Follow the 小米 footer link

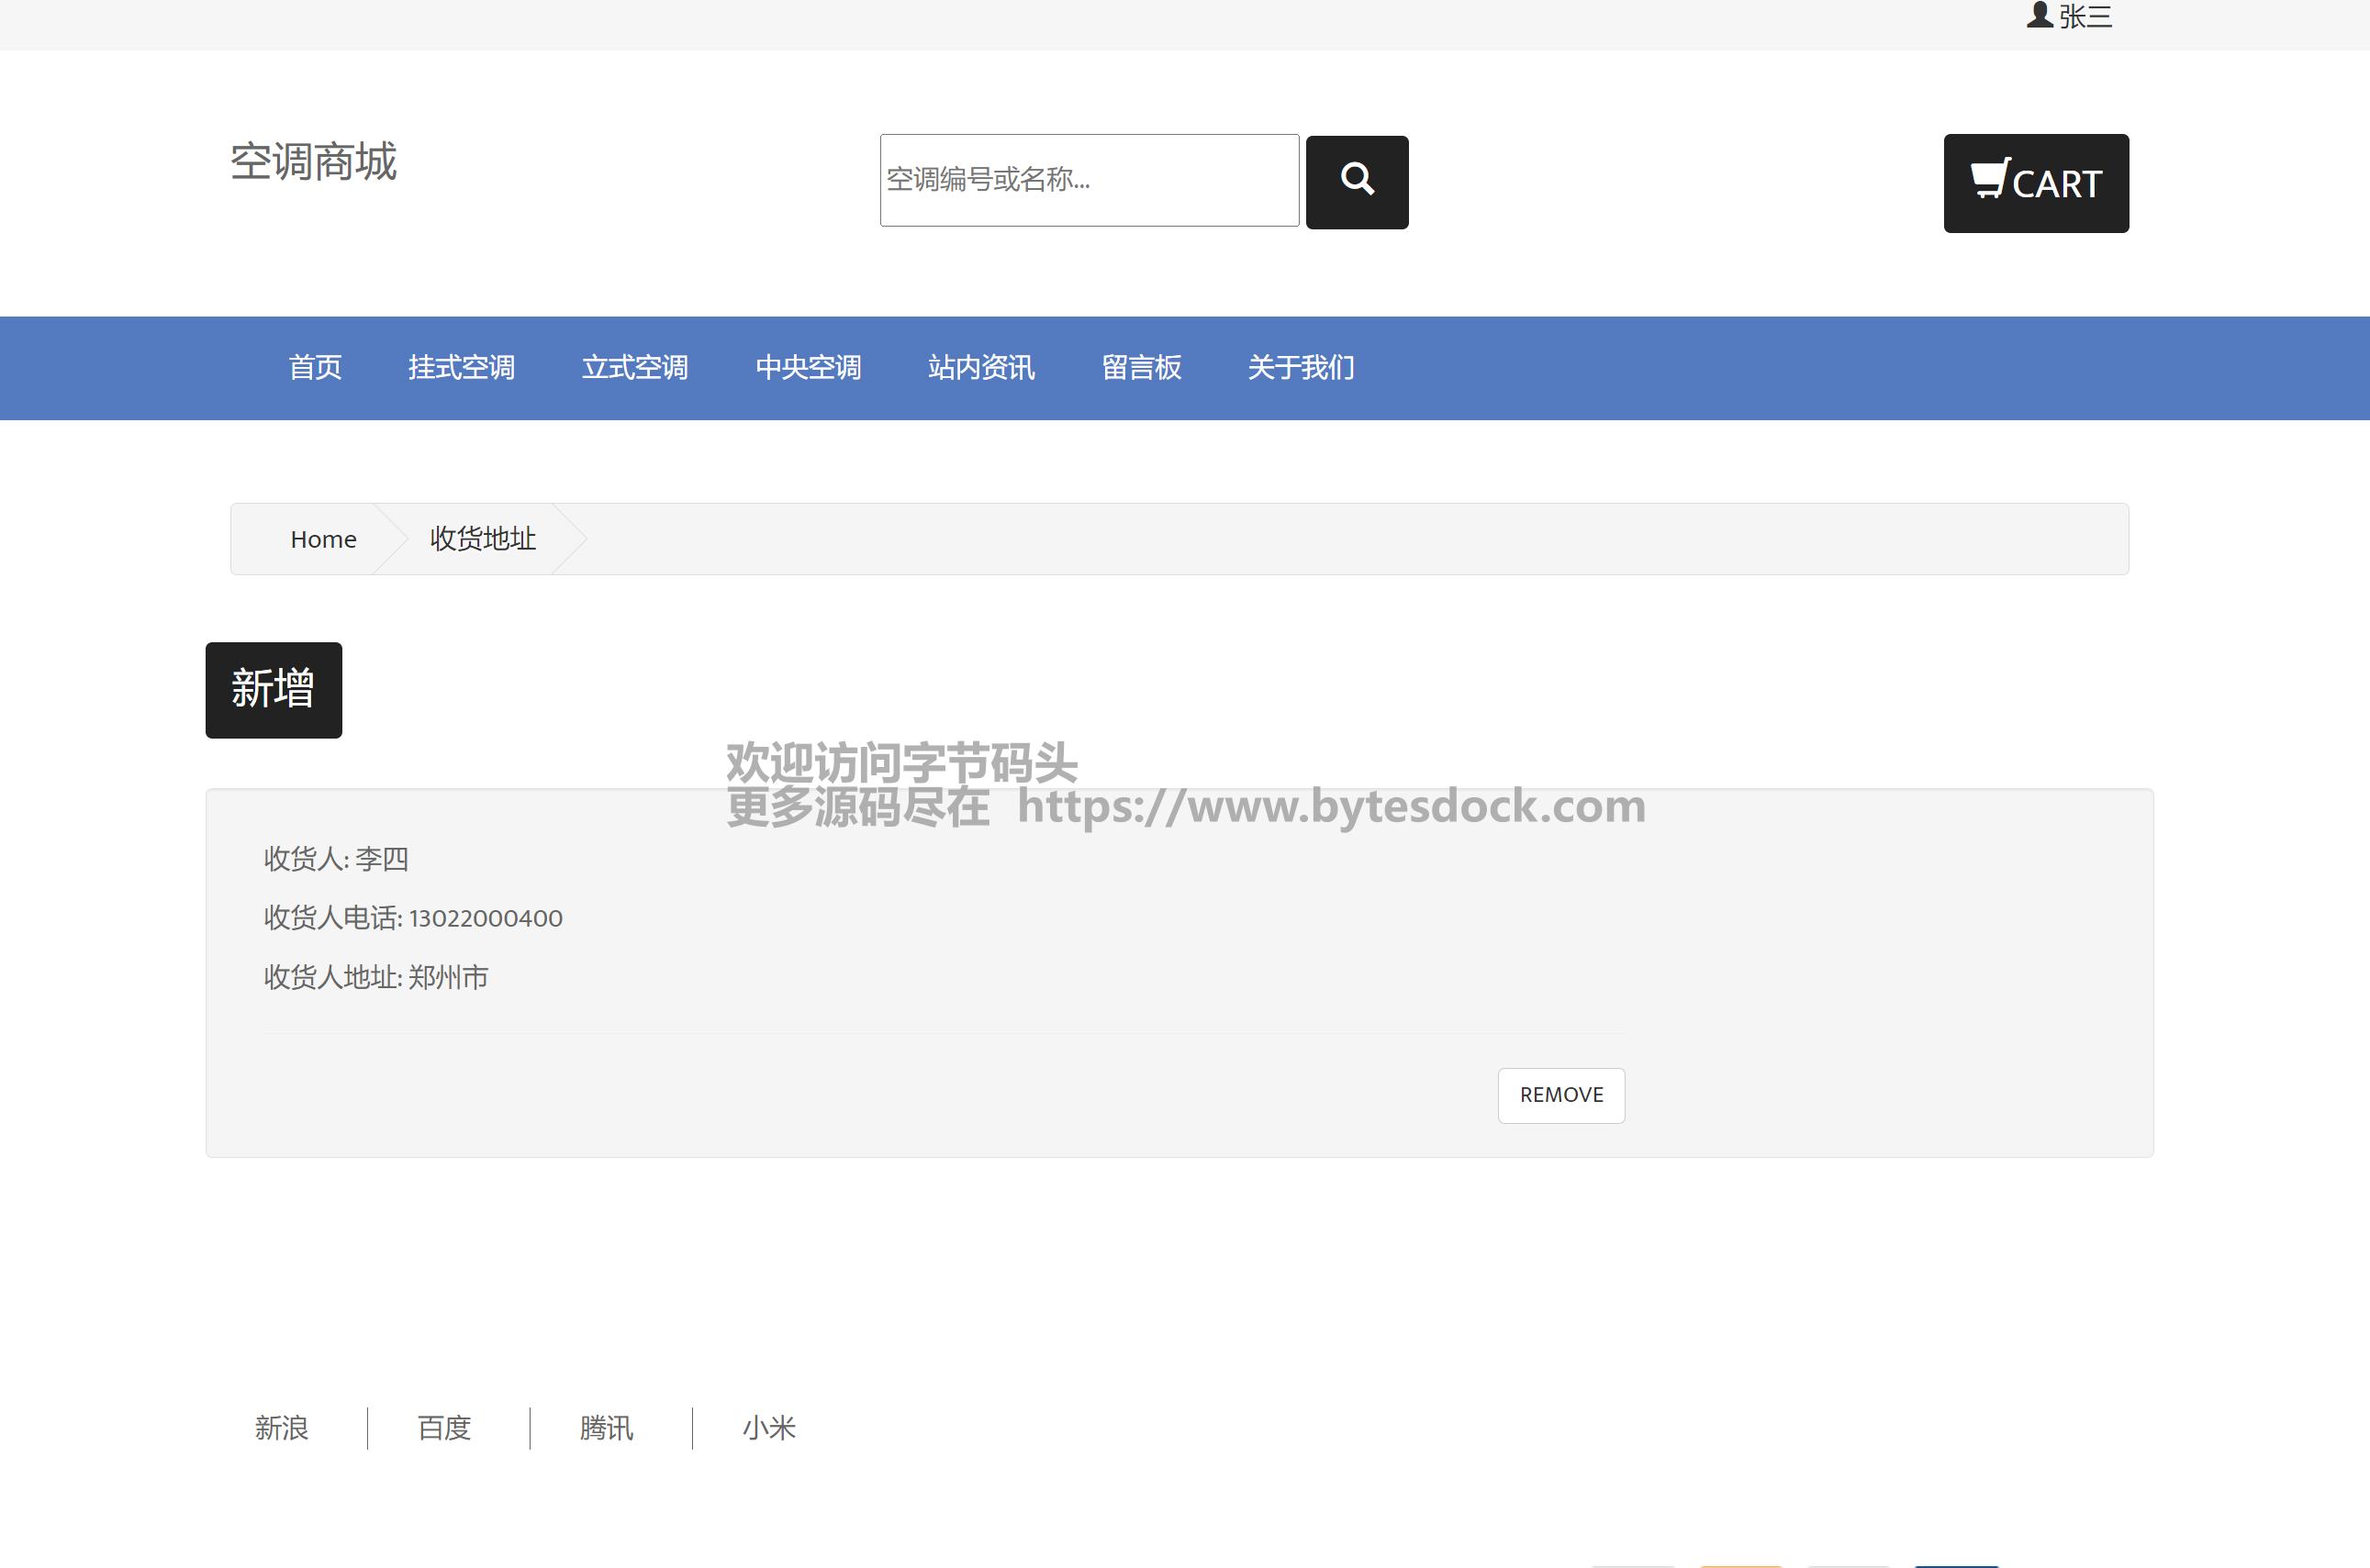(x=768, y=1428)
